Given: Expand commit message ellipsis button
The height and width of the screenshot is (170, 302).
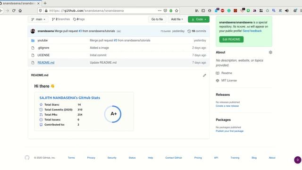Looking at the screenshot, I should click(118, 31).
